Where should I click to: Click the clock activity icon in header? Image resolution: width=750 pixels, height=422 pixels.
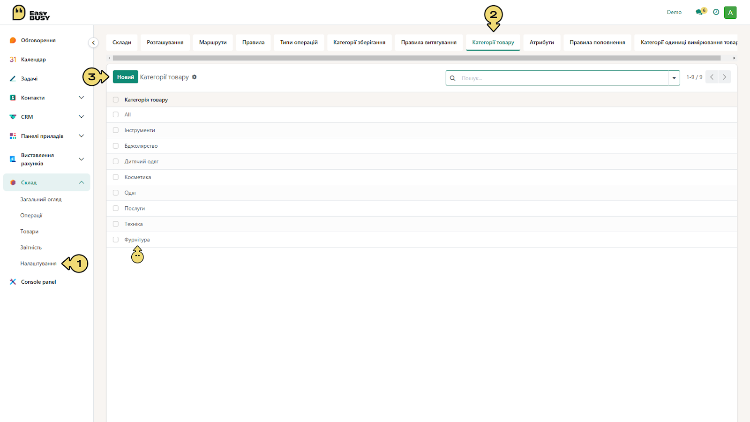[x=716, y=12]
